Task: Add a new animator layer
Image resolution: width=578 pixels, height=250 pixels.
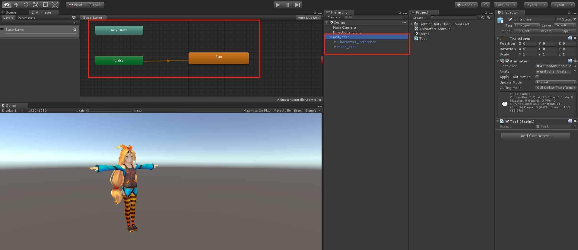Action: pos(75,23)
